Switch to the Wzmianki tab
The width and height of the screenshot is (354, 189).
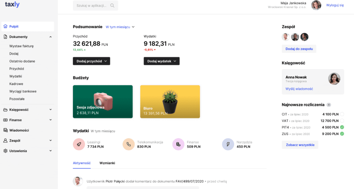pos(107,163)
